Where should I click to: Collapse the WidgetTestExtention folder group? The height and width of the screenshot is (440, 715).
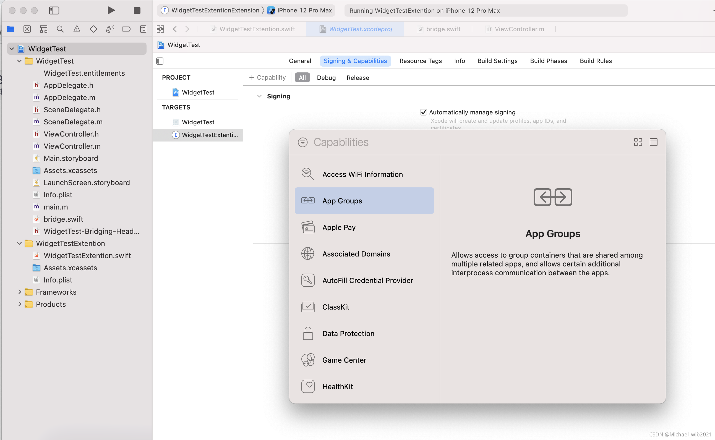coord(20,243)
